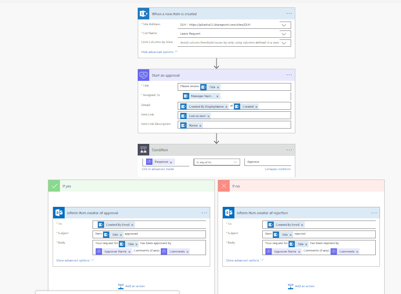Collapse Hide advanced options on the trigger
This screenshot has height=294, width=401.
159,52
